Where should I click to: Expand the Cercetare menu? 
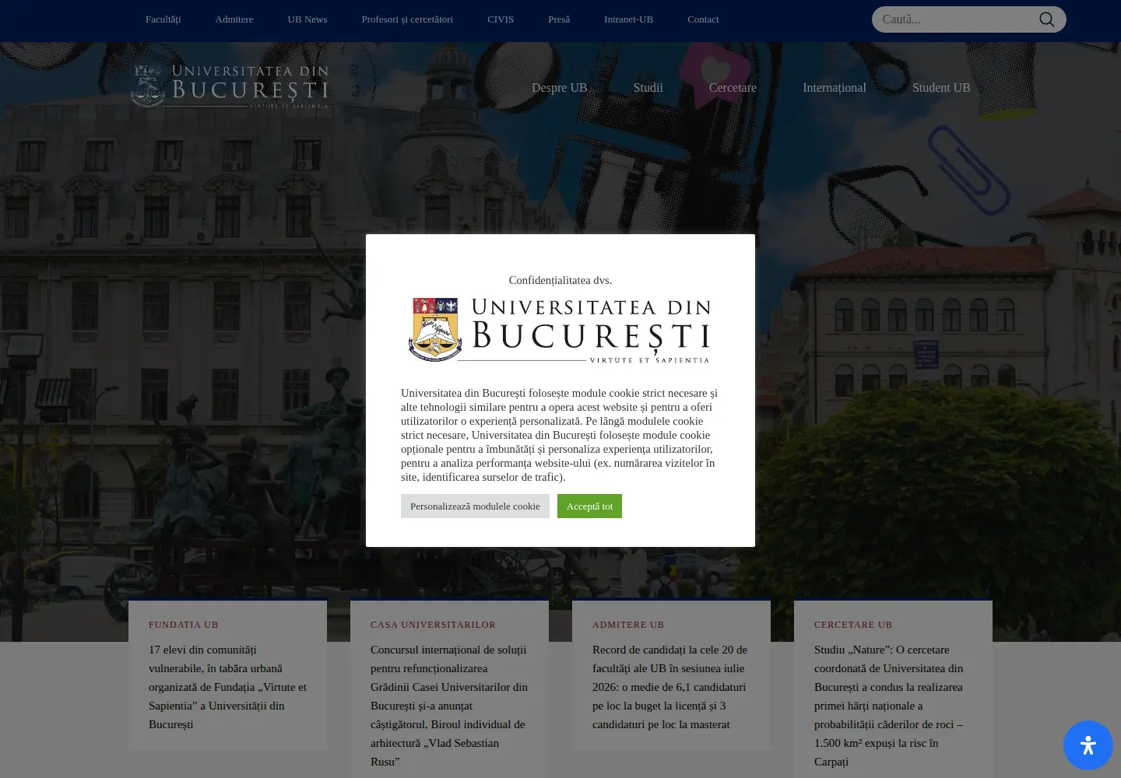coord(733,88)
